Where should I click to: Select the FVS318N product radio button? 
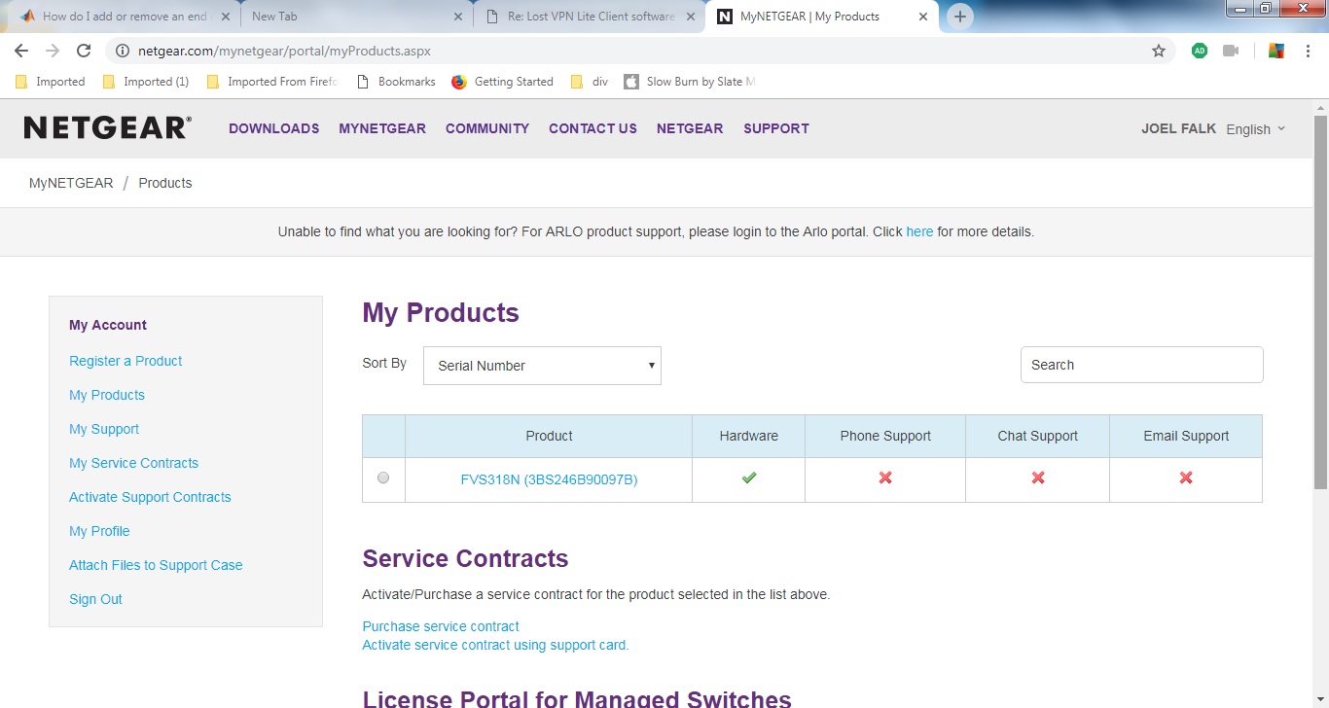point(383,478)
